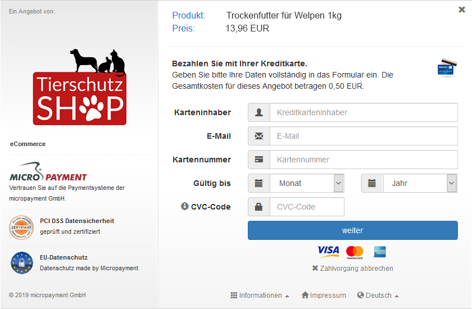Open the Monat dropdown
472x309 pixels.
pos(307,183)
